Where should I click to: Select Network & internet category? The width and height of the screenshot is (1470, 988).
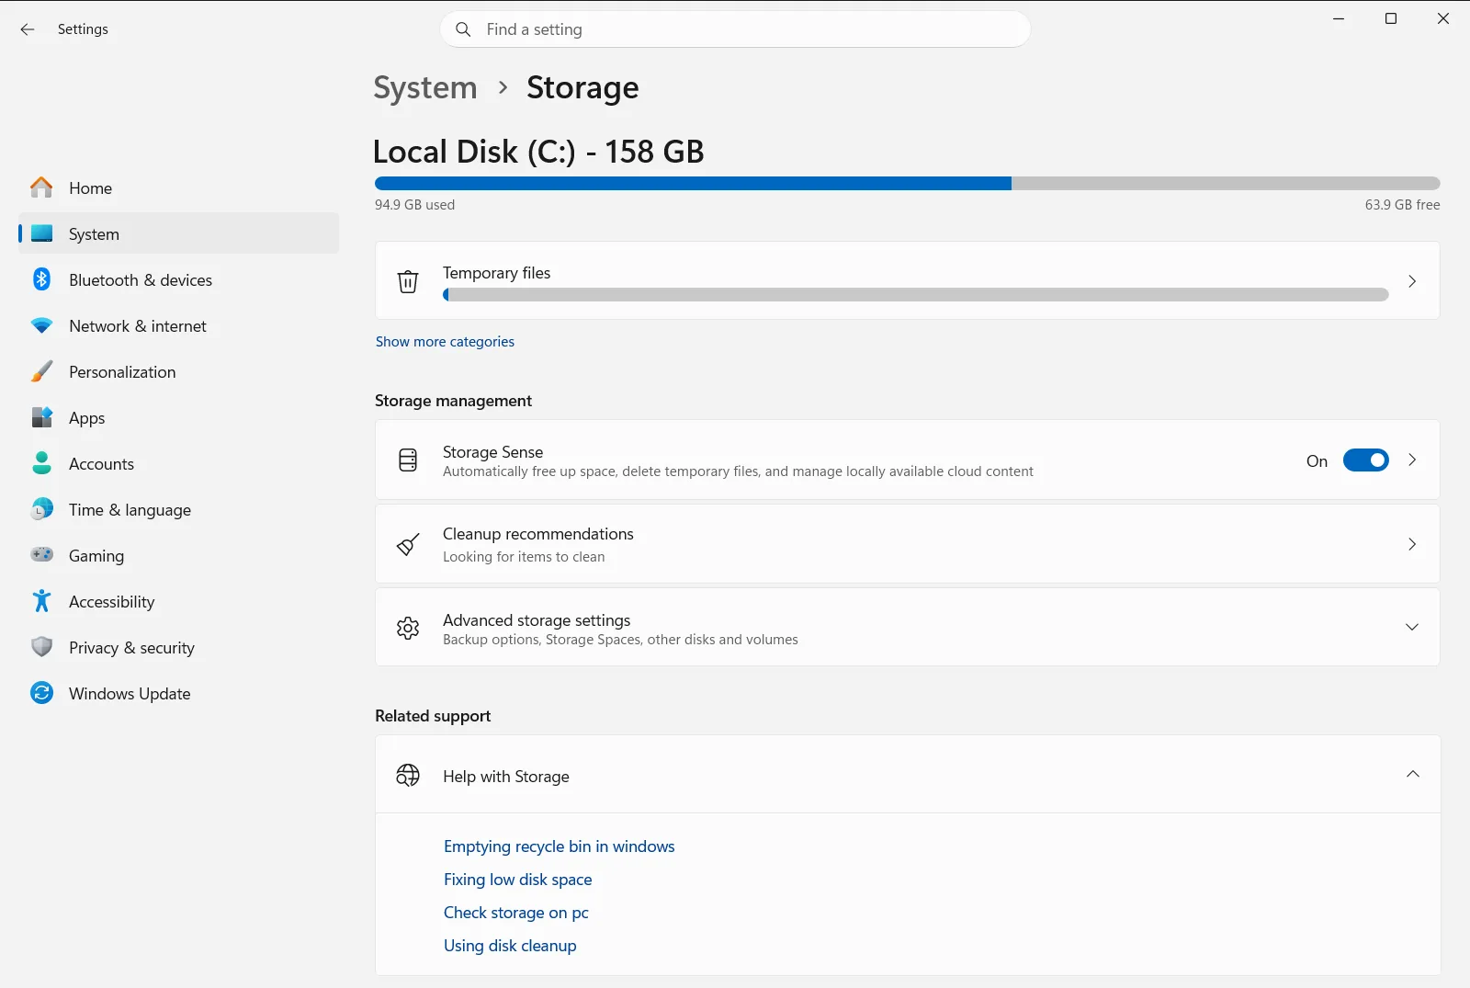click(179, 325)
